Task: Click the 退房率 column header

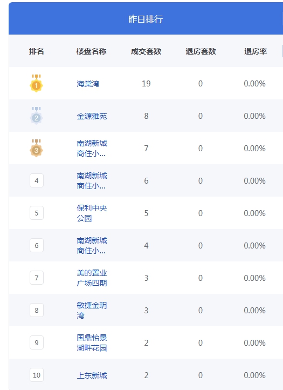Action: 256,51
